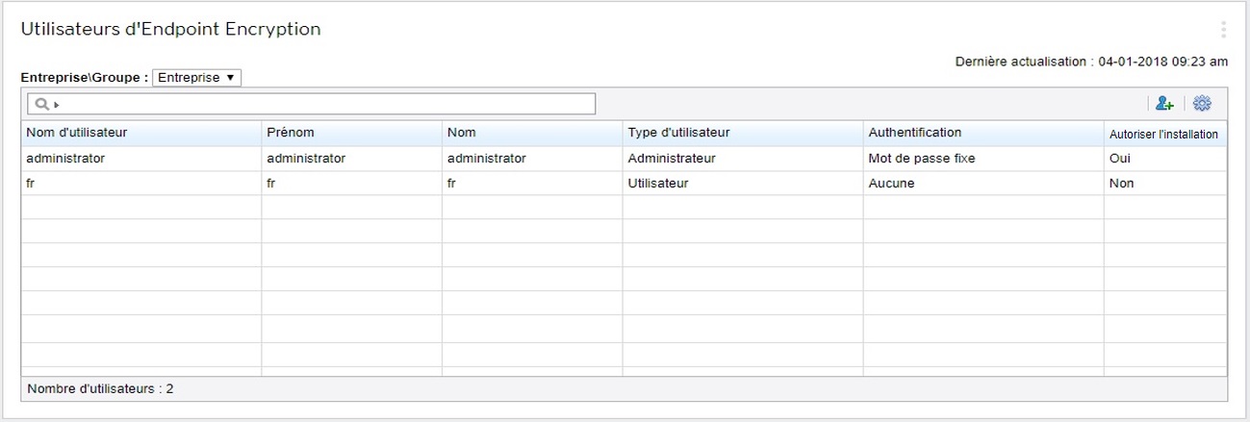Click the add user icon
Screen dimensions: 1250x422
1164,104
